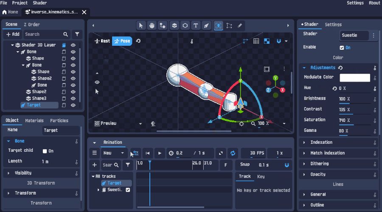The height and width of the screenshot is (212, 382).
Task: Choose the polygon shape tool
Action: coord(185,25)
